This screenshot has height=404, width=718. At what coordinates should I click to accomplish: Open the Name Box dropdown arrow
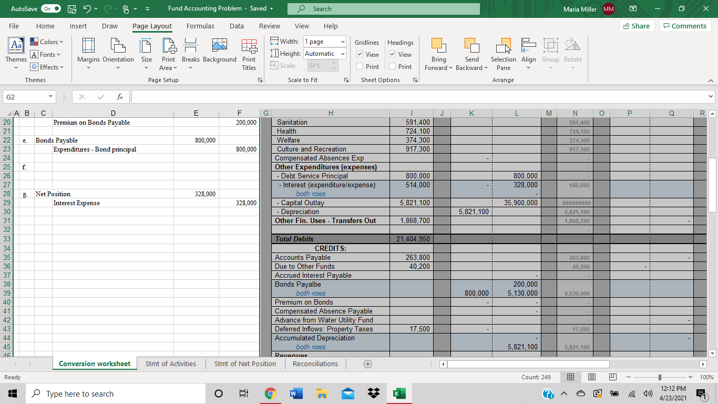point(50,97)
